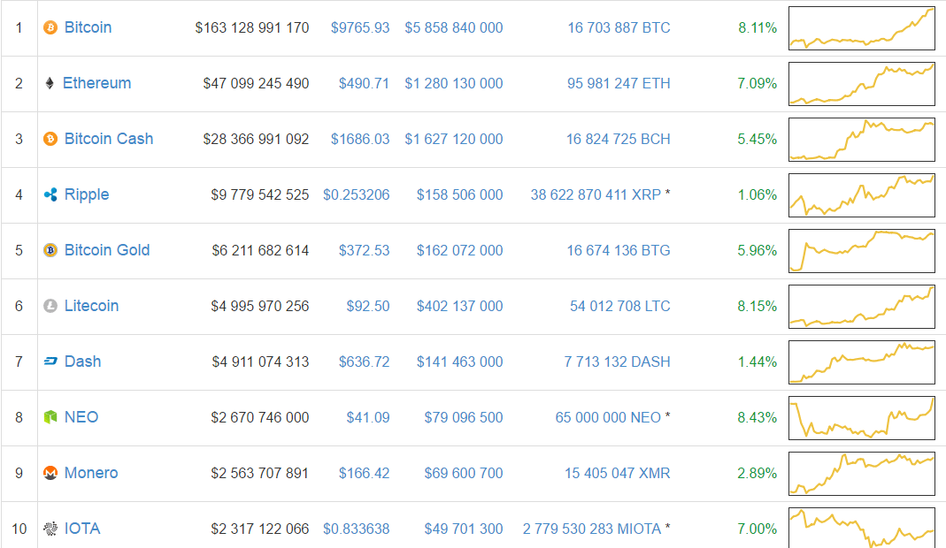Click supply 54 012 708 LTC

click(x=620, y=306)
